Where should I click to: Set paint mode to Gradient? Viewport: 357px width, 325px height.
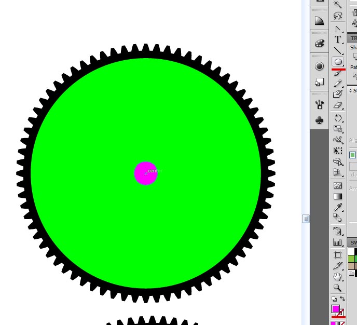[338, 323]
